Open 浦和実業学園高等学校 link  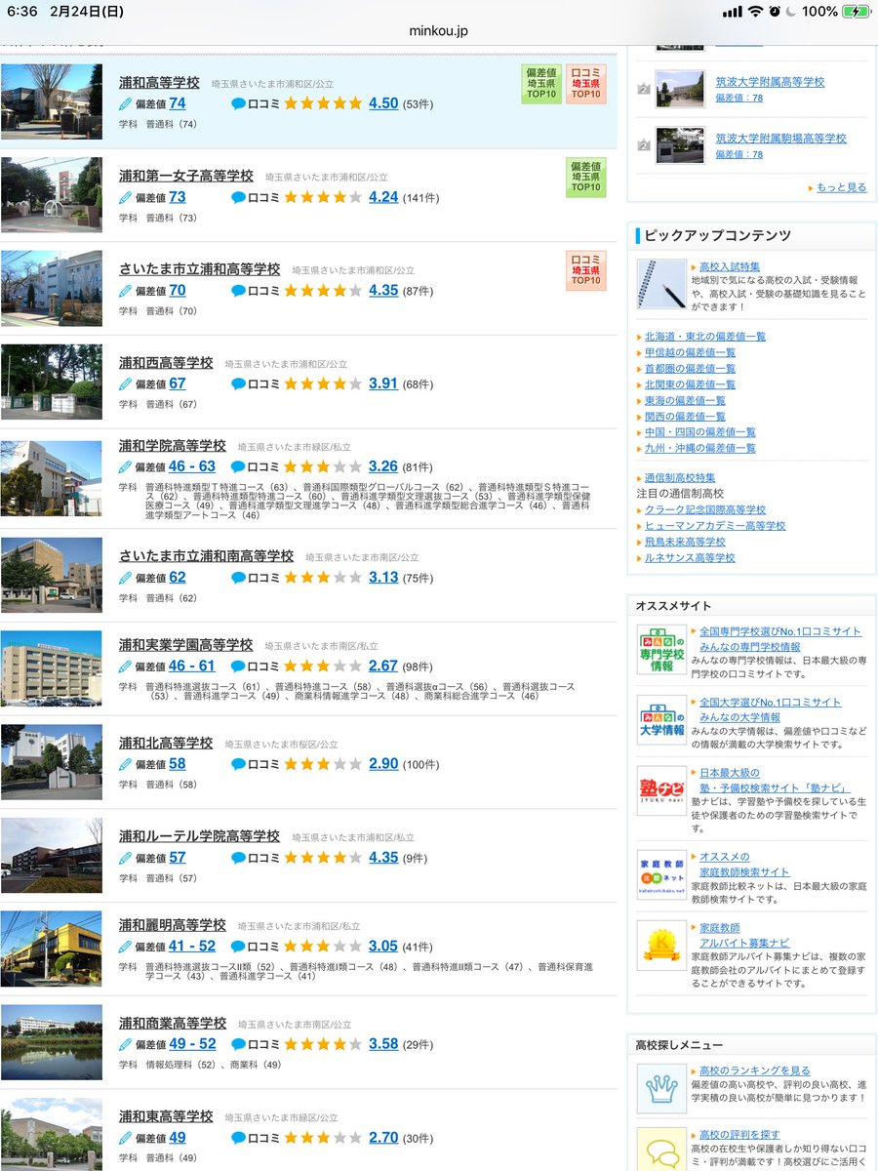click(186, 645)
